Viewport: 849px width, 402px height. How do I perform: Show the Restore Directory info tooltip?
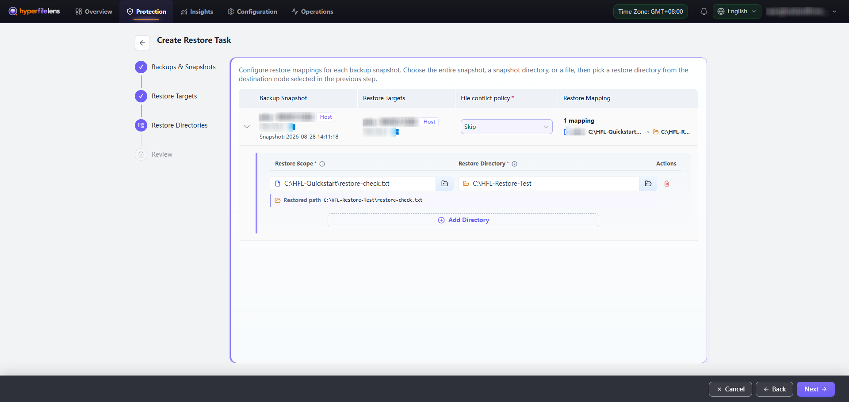coord(515,164)
